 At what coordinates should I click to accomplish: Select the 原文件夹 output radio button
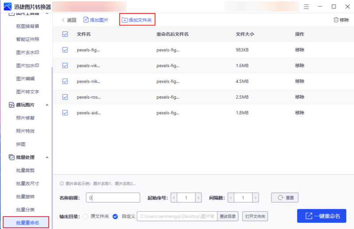(86, 217)
